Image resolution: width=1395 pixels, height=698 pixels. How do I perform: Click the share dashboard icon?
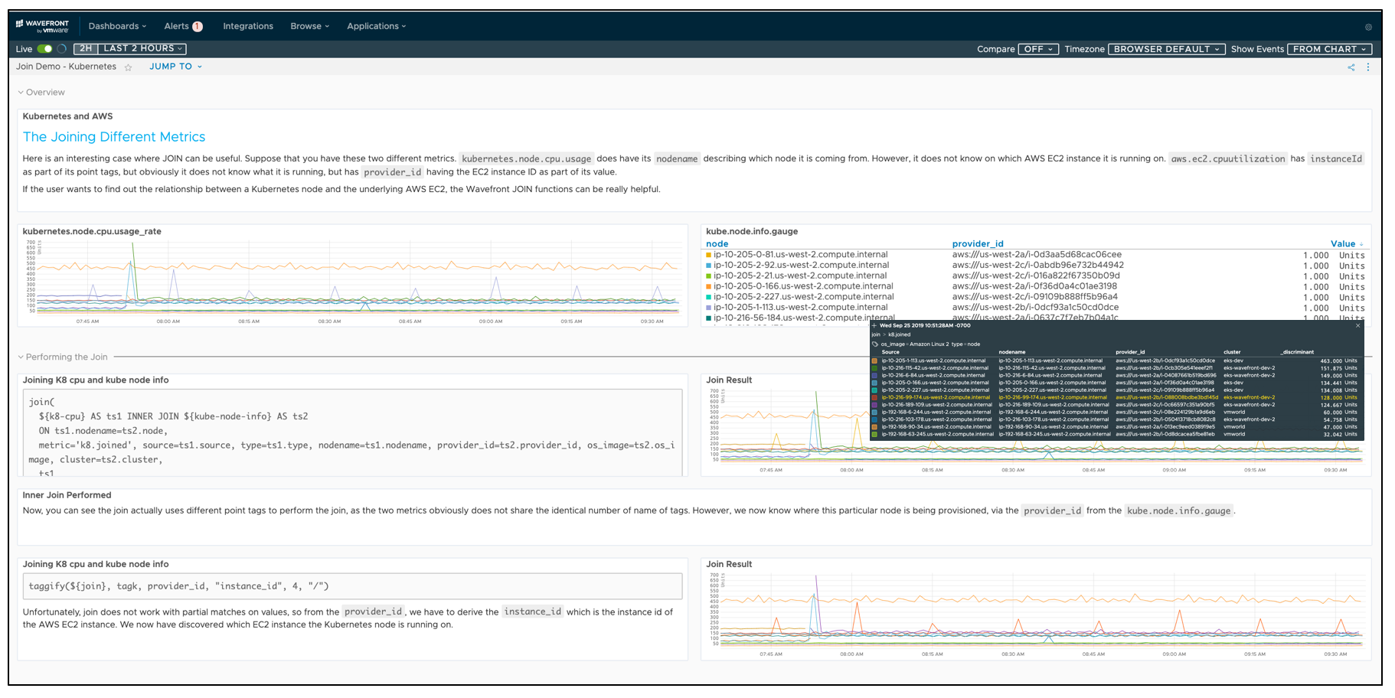(1351, 67)
